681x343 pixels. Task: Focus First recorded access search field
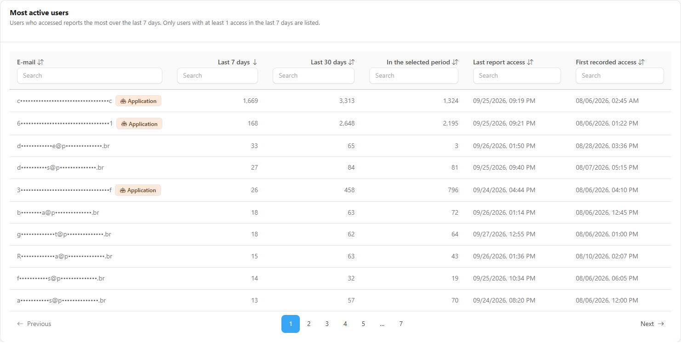click(620, 76)
